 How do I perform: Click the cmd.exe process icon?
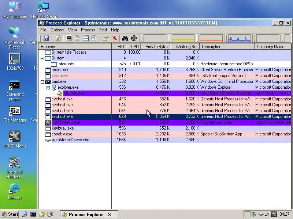pos(48,81)
